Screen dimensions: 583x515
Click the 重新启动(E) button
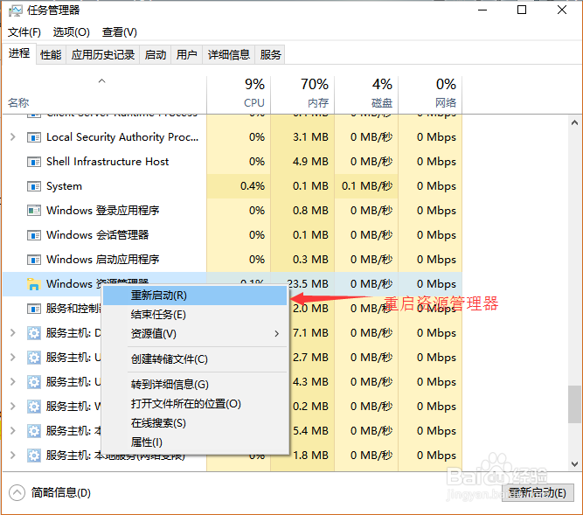click(x=538, y=492)
